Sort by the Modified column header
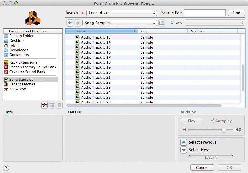248x173 pixels. click(x=213, y=31)
